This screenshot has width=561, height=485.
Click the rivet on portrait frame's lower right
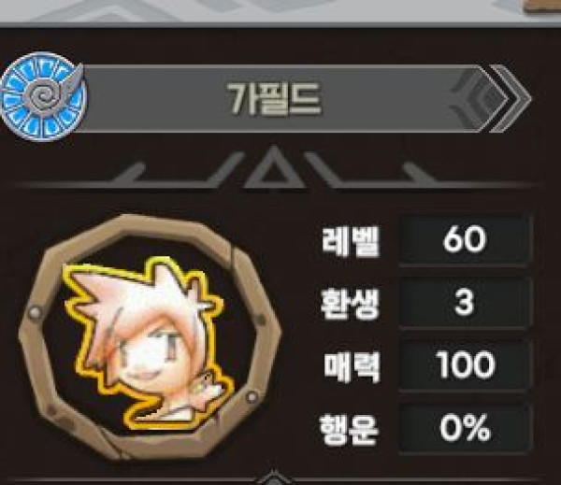point(252,396)
